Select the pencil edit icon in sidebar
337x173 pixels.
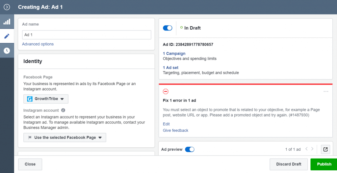click(7, 36)
